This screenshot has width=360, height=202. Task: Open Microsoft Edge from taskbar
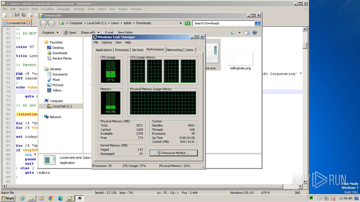(x=60, y=198)
